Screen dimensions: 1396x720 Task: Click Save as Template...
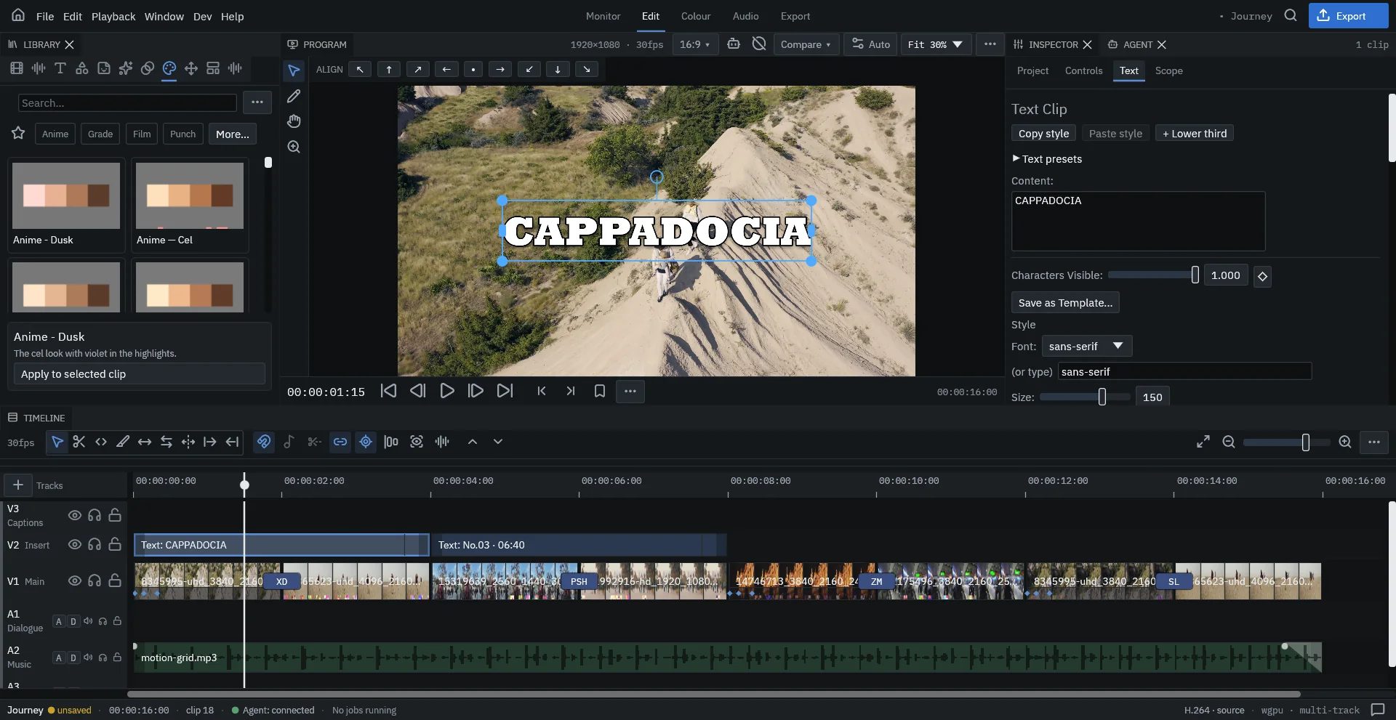[1065, 302]
